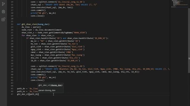This screenshot has height=106, width=190.
Task: Click the gioi_tinh getAttribute line
Action: tap(58, 47)
